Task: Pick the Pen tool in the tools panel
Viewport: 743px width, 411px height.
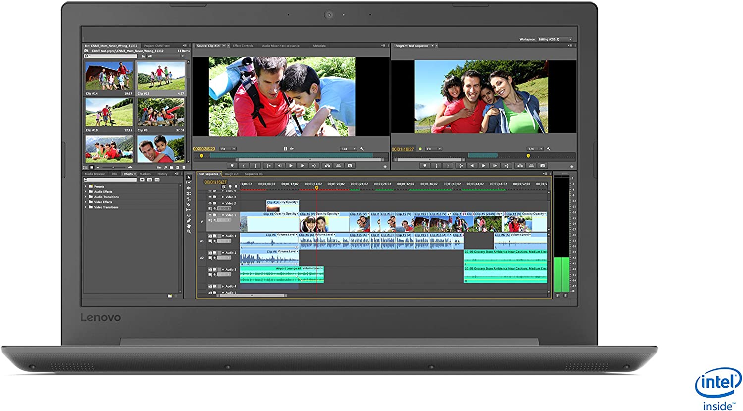Action: tap(188, 220)
